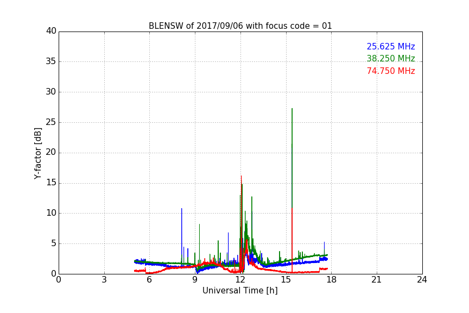Image resolution: width=469 pixels, height=313 pixels.
Task: Click the x-axis tick label 15
Action: click(x=286, y=280)
